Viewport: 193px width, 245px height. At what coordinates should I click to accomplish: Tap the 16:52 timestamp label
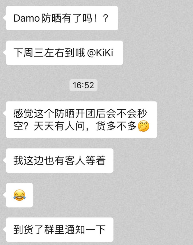pyautogui.click(x=83, y=85)
